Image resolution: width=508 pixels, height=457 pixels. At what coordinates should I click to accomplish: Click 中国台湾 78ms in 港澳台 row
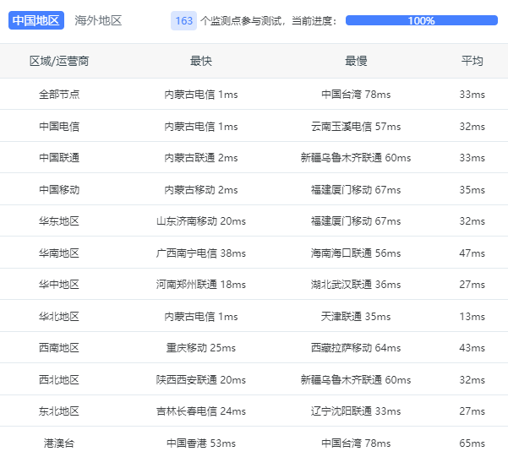356,443
